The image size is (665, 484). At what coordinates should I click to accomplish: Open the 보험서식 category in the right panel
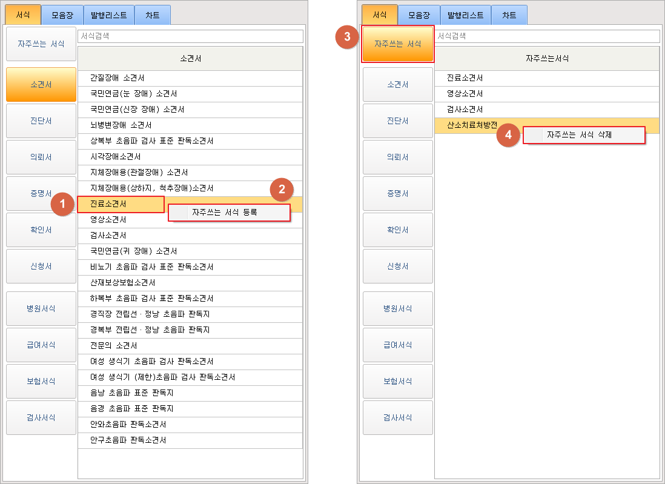pos(397,381)
